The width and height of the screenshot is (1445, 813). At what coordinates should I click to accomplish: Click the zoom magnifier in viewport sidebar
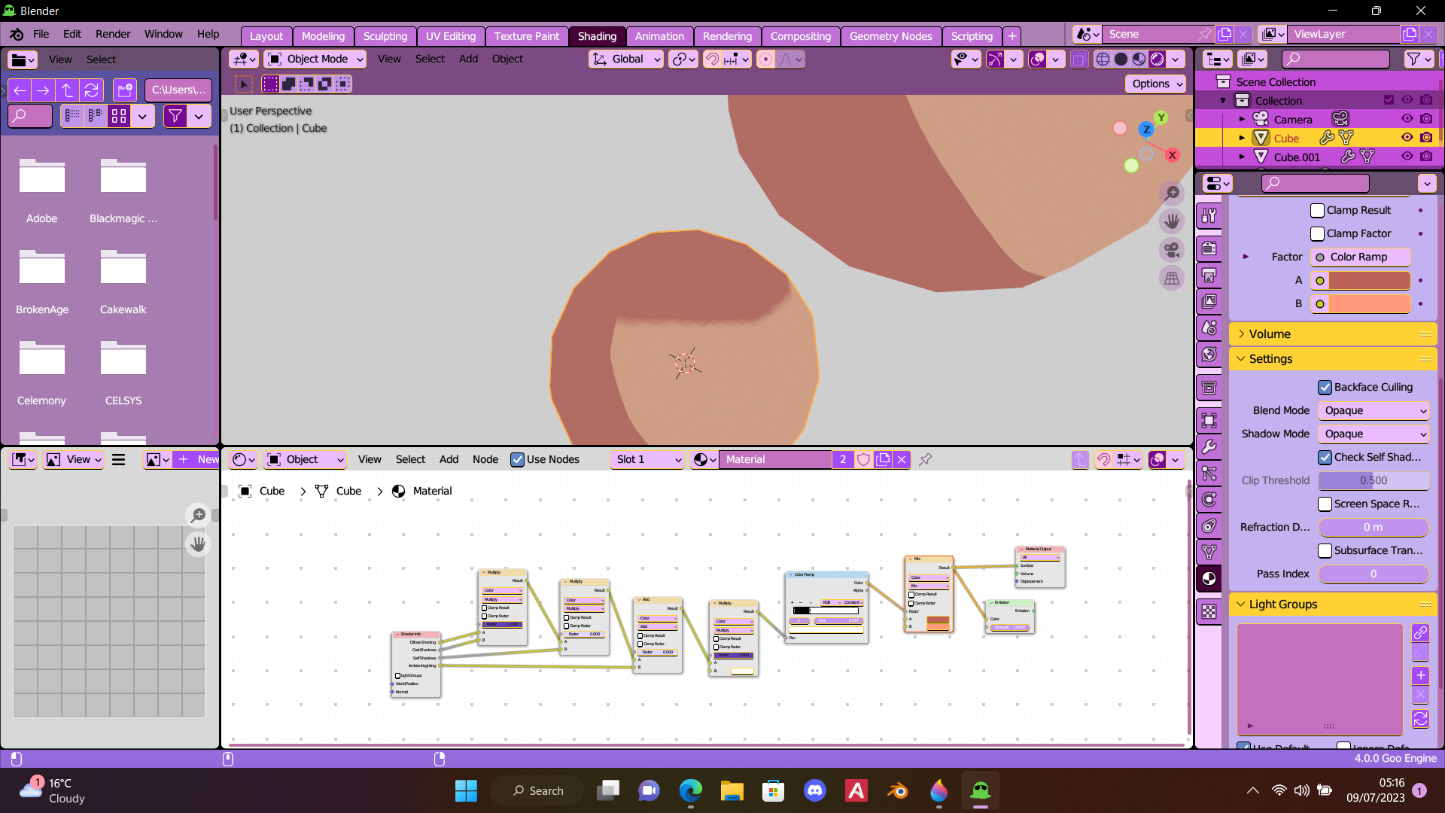[1172, 193]
